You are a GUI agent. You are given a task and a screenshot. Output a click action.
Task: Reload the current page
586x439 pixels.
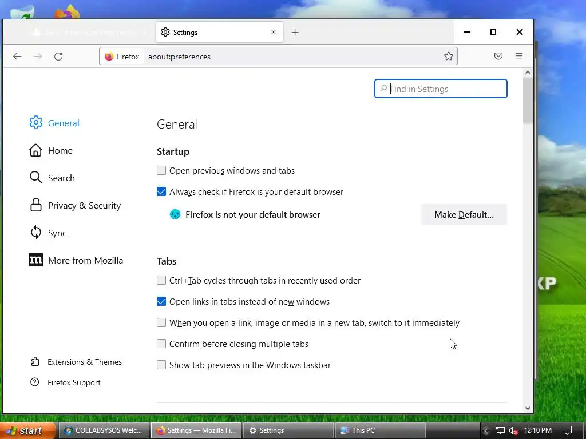[58, 57]
